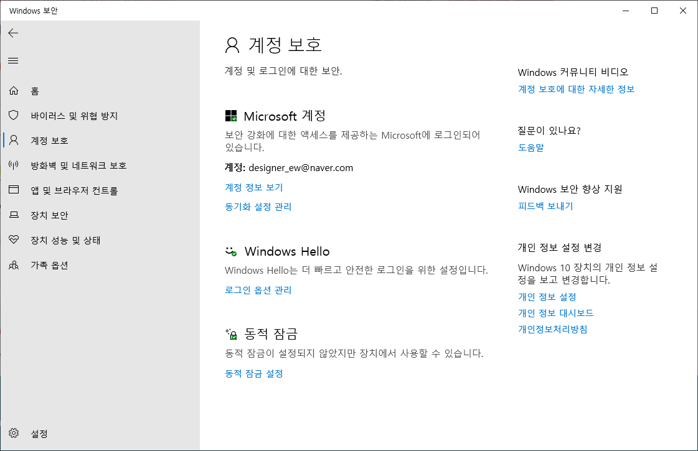
Task: Click the laptop device security icon
Action: click(14, 215)
